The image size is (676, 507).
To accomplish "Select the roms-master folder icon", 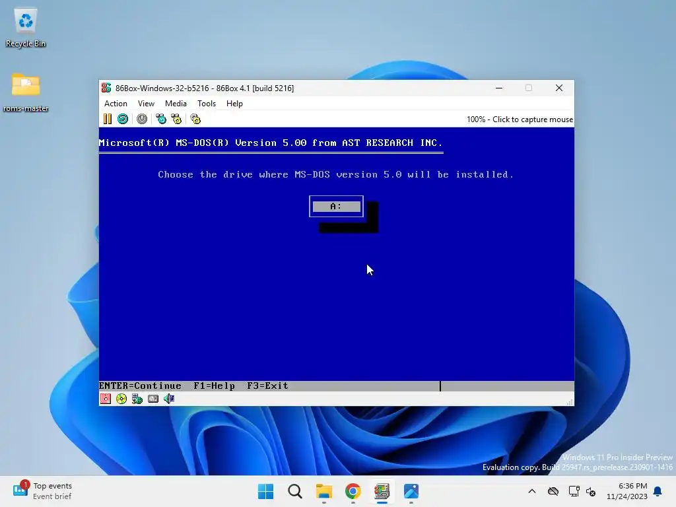I will 26,92.
